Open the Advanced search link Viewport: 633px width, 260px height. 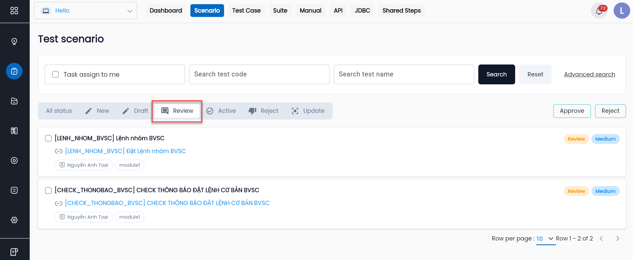[x=590, y=74]
